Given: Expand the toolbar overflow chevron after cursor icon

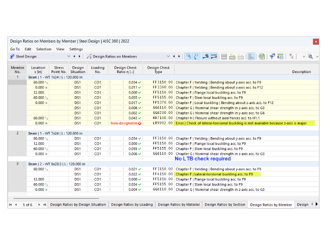Looking at the screenshot, I should (x=304, y=56).
